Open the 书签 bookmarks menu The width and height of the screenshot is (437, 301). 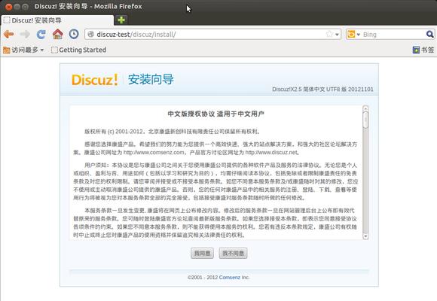pyautogui.click(x=423, y=50)
